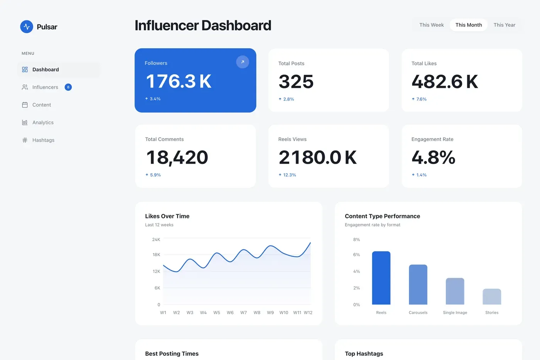Click the Analytics bar chart icon

[x=25, y=122]
